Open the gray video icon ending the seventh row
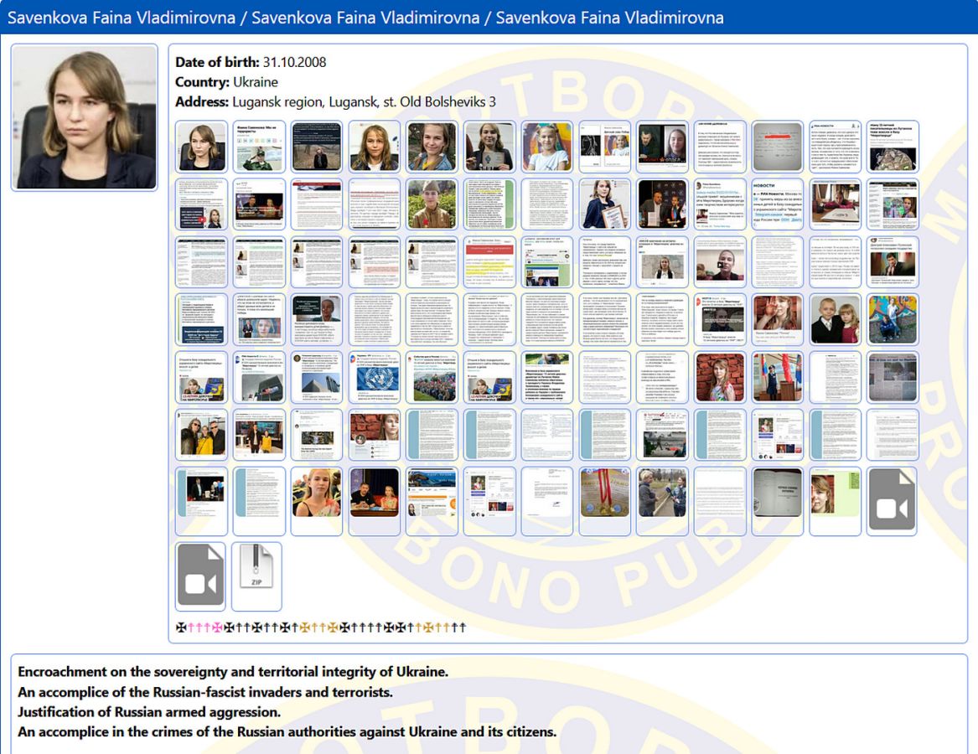This screenshot has height=754, width=978. coord(893,501)
